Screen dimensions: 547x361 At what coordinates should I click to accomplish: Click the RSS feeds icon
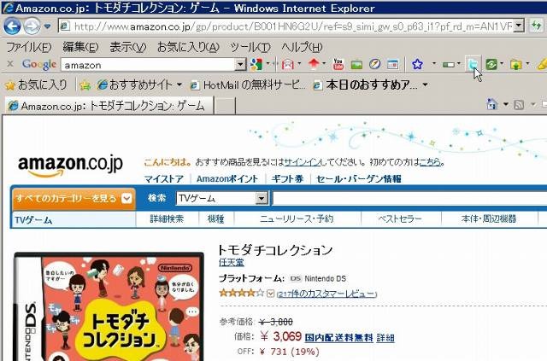[x=519, y=104]
